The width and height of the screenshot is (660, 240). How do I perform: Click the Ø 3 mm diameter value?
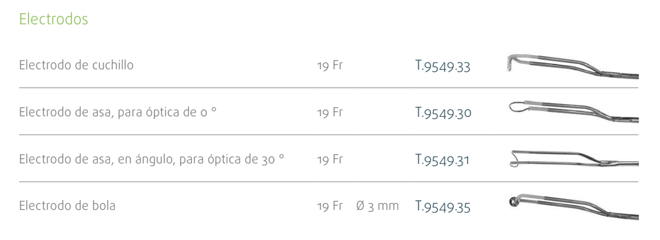tap(377, 208)
